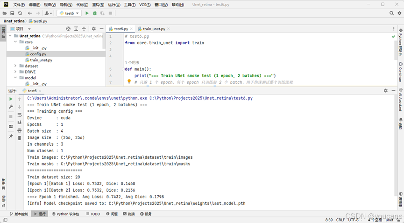Open the project folder toolbar icon
The width and height of the screenshot is (404, 223).
(x=5, y=13)
